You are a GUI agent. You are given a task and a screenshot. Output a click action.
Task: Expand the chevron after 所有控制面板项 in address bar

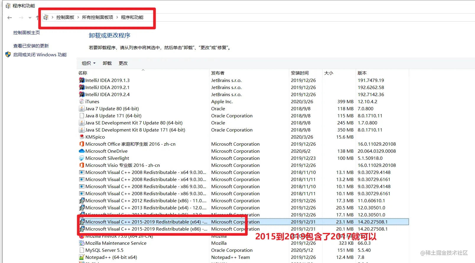coord(117,17)
